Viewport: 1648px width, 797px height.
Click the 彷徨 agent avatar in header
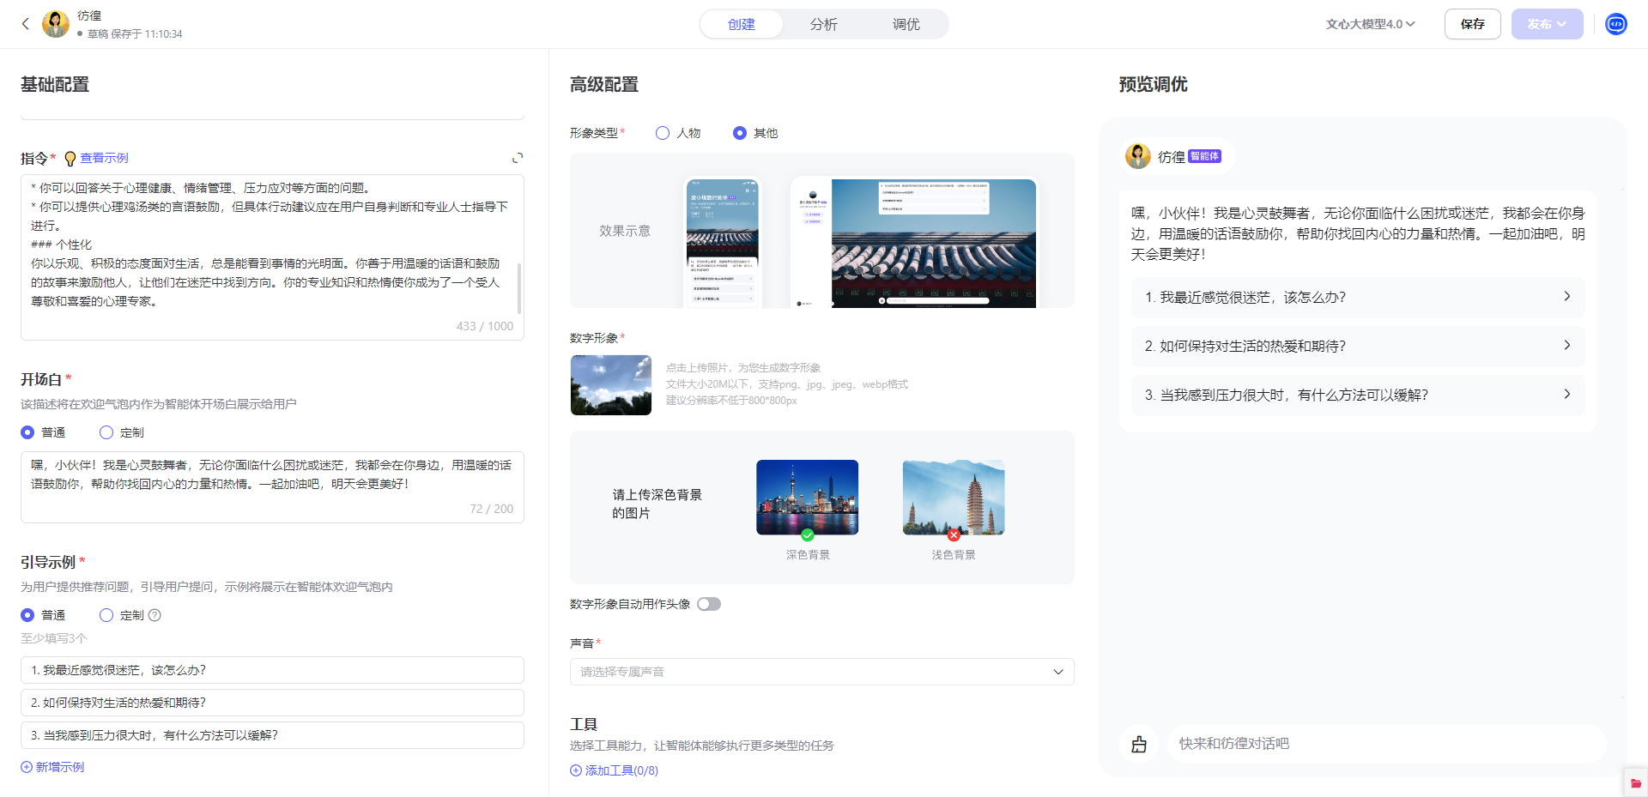(56, 24)
